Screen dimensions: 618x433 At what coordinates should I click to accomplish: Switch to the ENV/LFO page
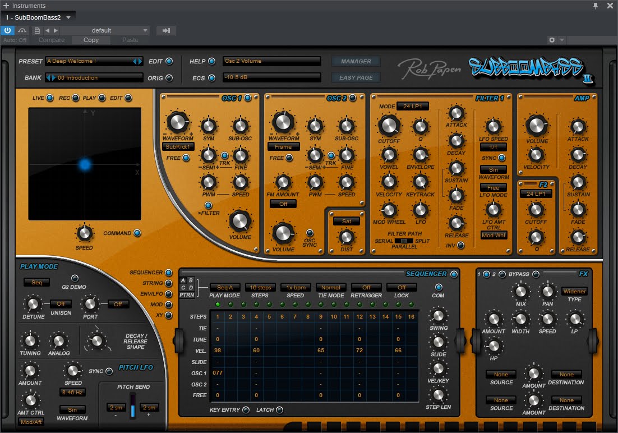click(169, 294)
